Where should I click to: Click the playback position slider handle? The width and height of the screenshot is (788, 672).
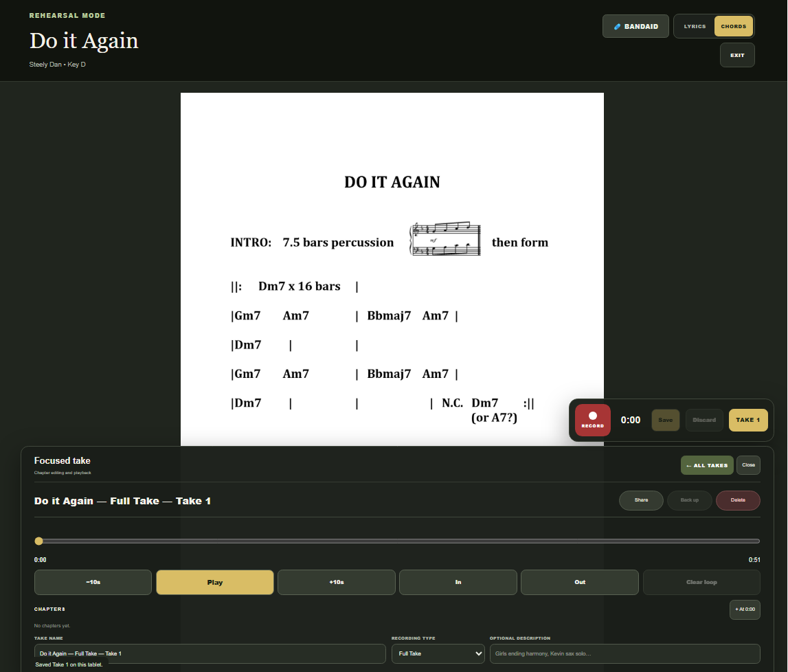tap(38, 541)
